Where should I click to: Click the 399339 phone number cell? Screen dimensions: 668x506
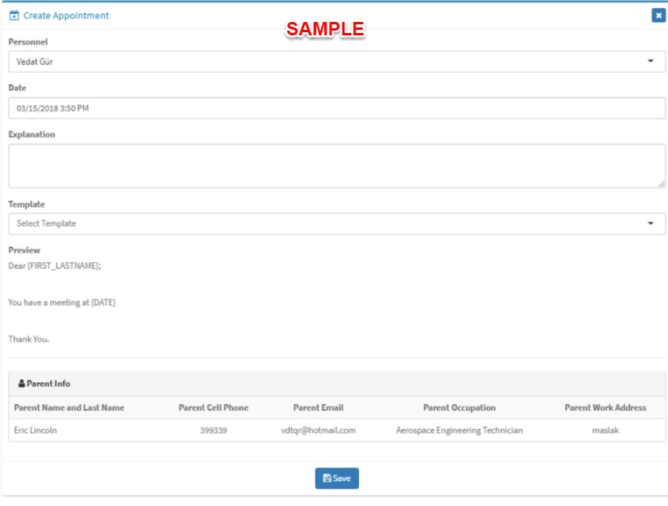coord(213,430)
